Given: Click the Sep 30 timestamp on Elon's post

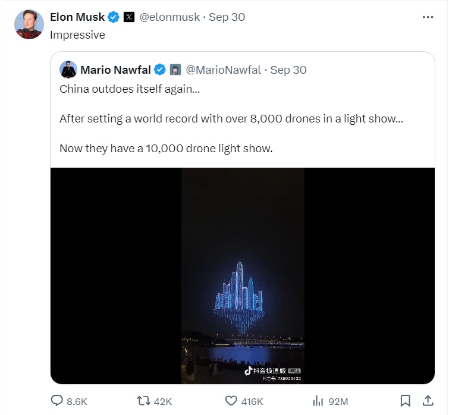Looking at the screenshot, I should [227, 17].
